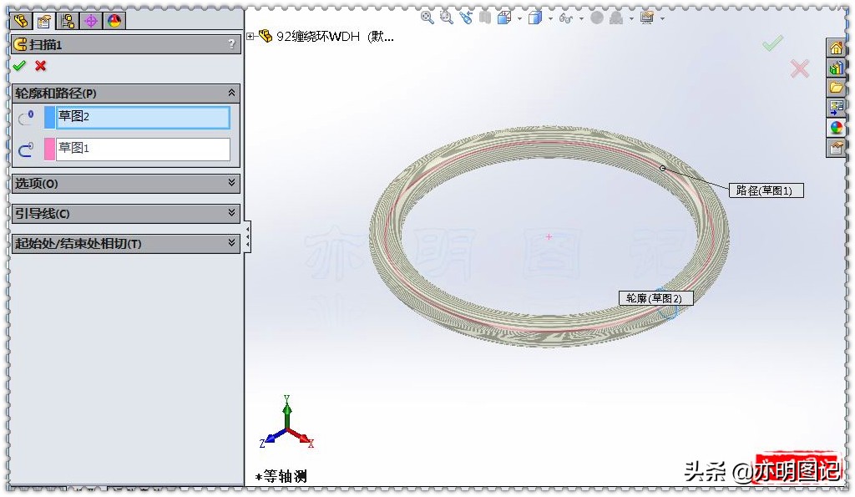The height and width of the screenshot is (497, 855).
Task: Open the Design Library panel icon
Action: pos(842,66)
